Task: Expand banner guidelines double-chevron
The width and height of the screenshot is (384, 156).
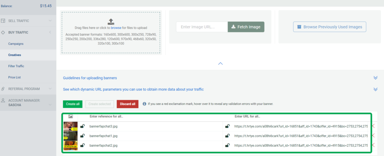Action: tap(375, 78)
